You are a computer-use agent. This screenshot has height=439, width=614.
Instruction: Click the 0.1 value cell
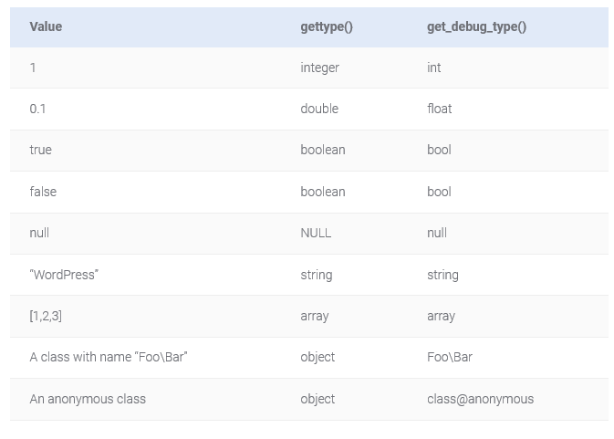pos(37,109)
